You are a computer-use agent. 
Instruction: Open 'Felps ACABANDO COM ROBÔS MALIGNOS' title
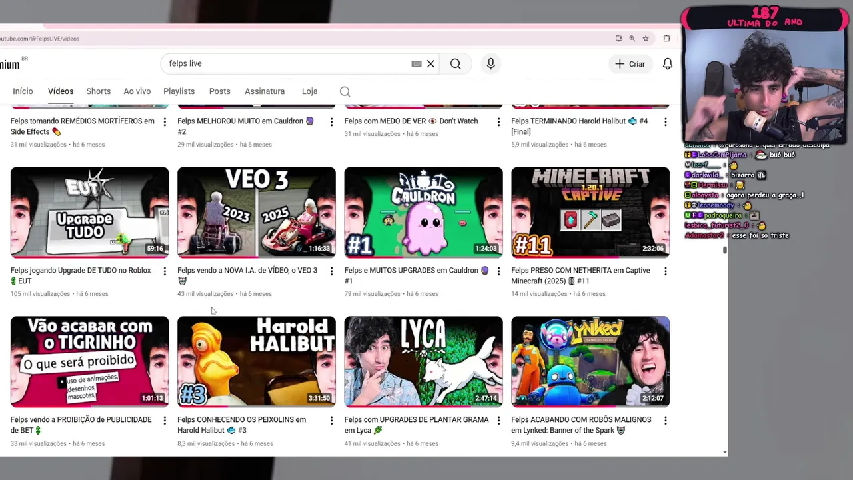tap(581, 425)
